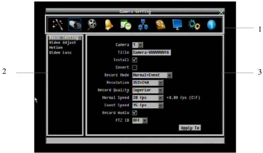This screenshot has height=153, width=263.
Task: Select Basic Setting in side menu
Action: (65, 37)
